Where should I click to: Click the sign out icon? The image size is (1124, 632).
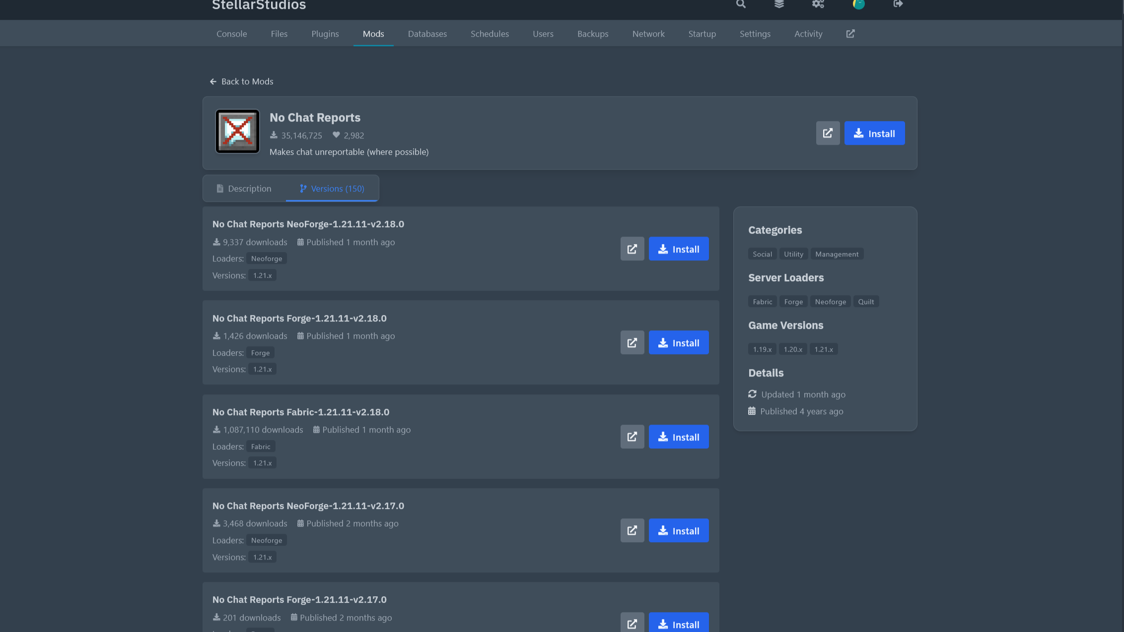coord(898,4)
